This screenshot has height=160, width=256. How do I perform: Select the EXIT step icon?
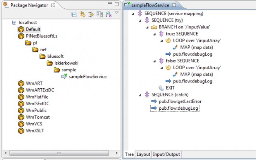tap(161, 88)
